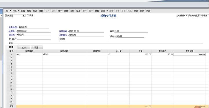Click the left panel scroll-up arrow
Viewport: 209px width, 108px height.
point(1,16)
